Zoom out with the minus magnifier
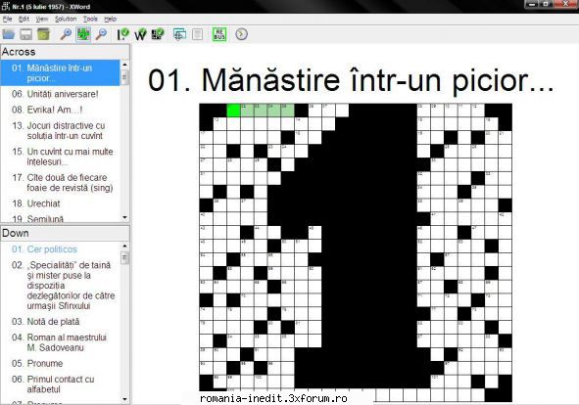 101,34
